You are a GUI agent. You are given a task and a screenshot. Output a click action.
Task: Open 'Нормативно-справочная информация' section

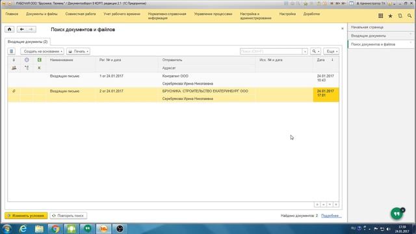click(x=167, y=16)
